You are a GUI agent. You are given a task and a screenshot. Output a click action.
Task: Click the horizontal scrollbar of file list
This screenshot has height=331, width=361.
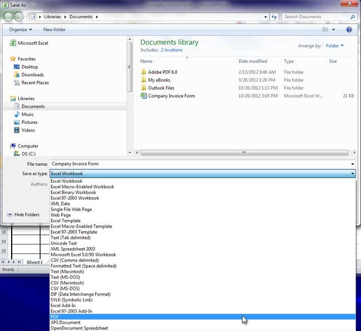coord(244,153)
